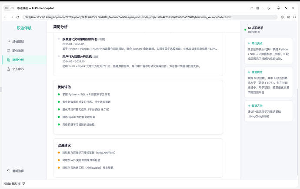Click the 股票量化交易策略回测平台 project title

(x=80, y=39)
